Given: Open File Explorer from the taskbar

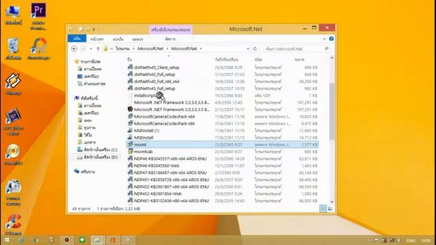Looking at the screenshot, I should click(x=97, y=240).
